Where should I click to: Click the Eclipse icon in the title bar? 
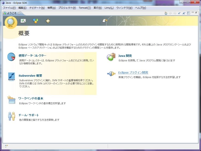point(3,3)
